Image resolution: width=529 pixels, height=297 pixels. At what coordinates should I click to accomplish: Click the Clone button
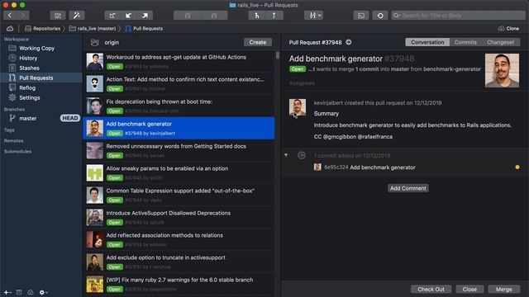pos(509,29)
